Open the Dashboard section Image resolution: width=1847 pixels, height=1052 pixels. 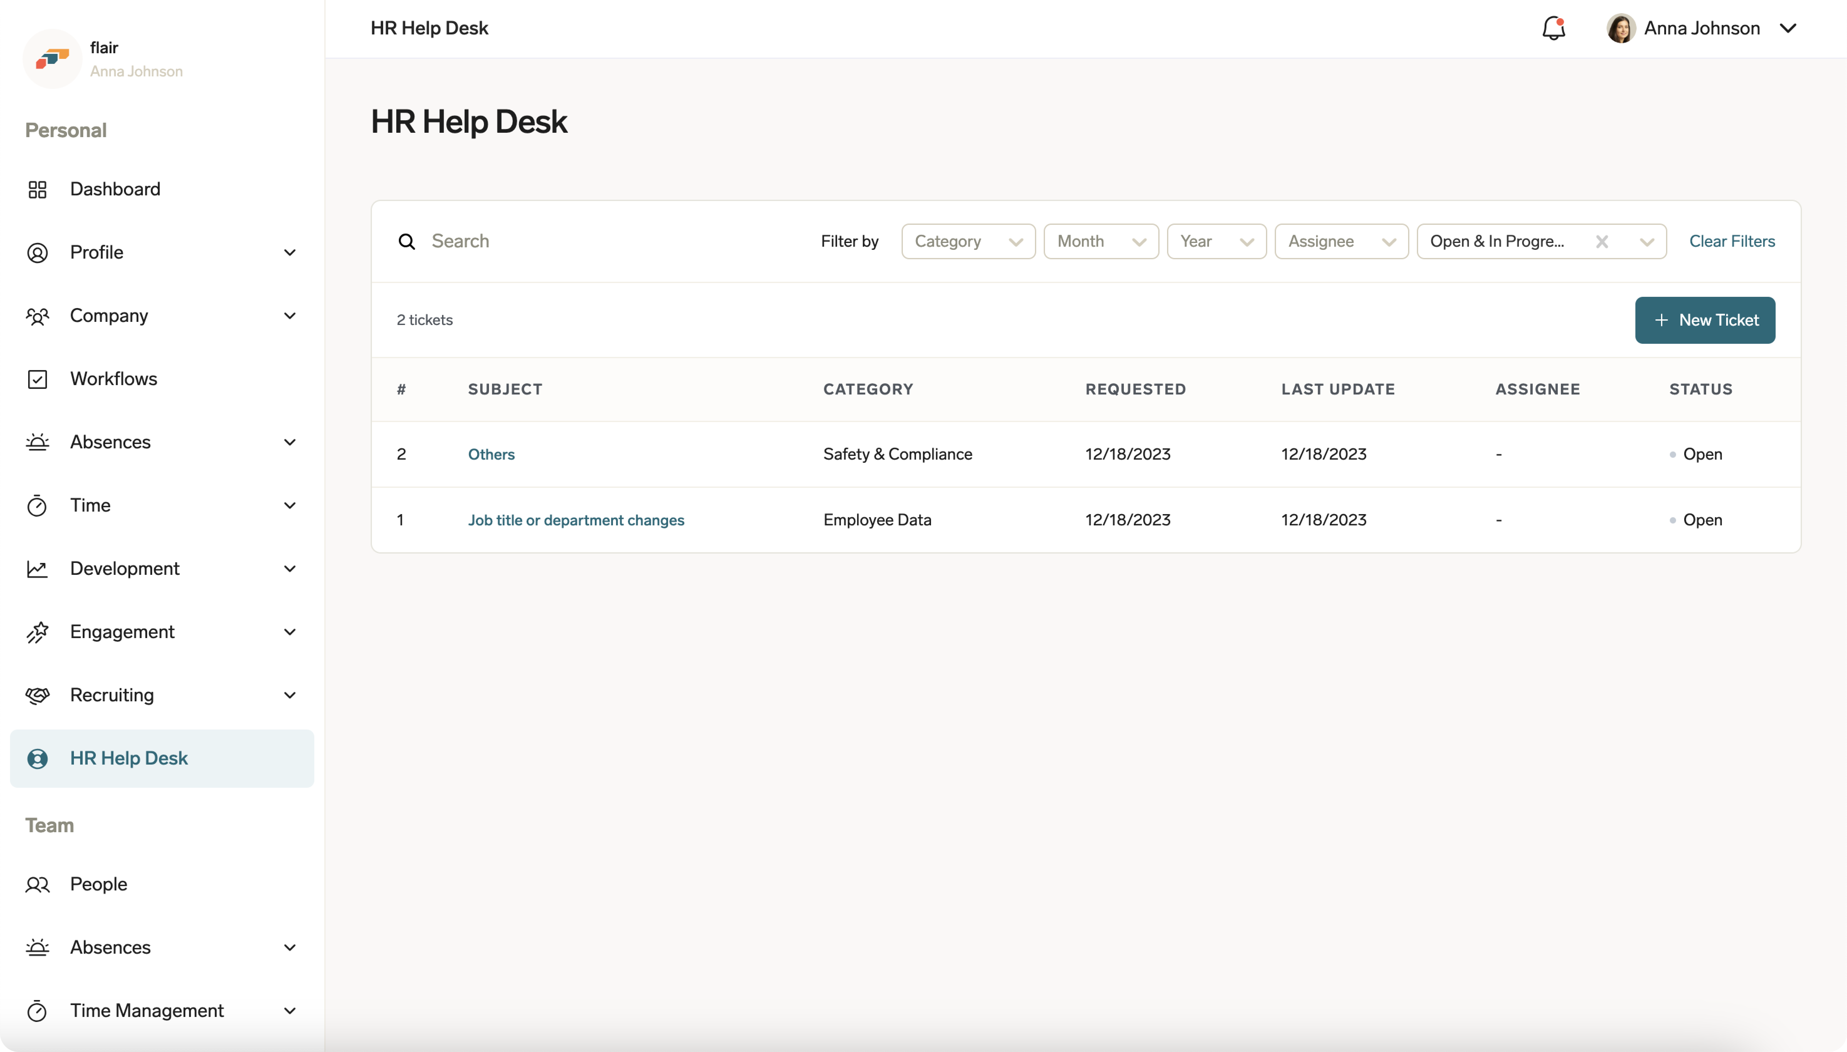tap(115, 188)
